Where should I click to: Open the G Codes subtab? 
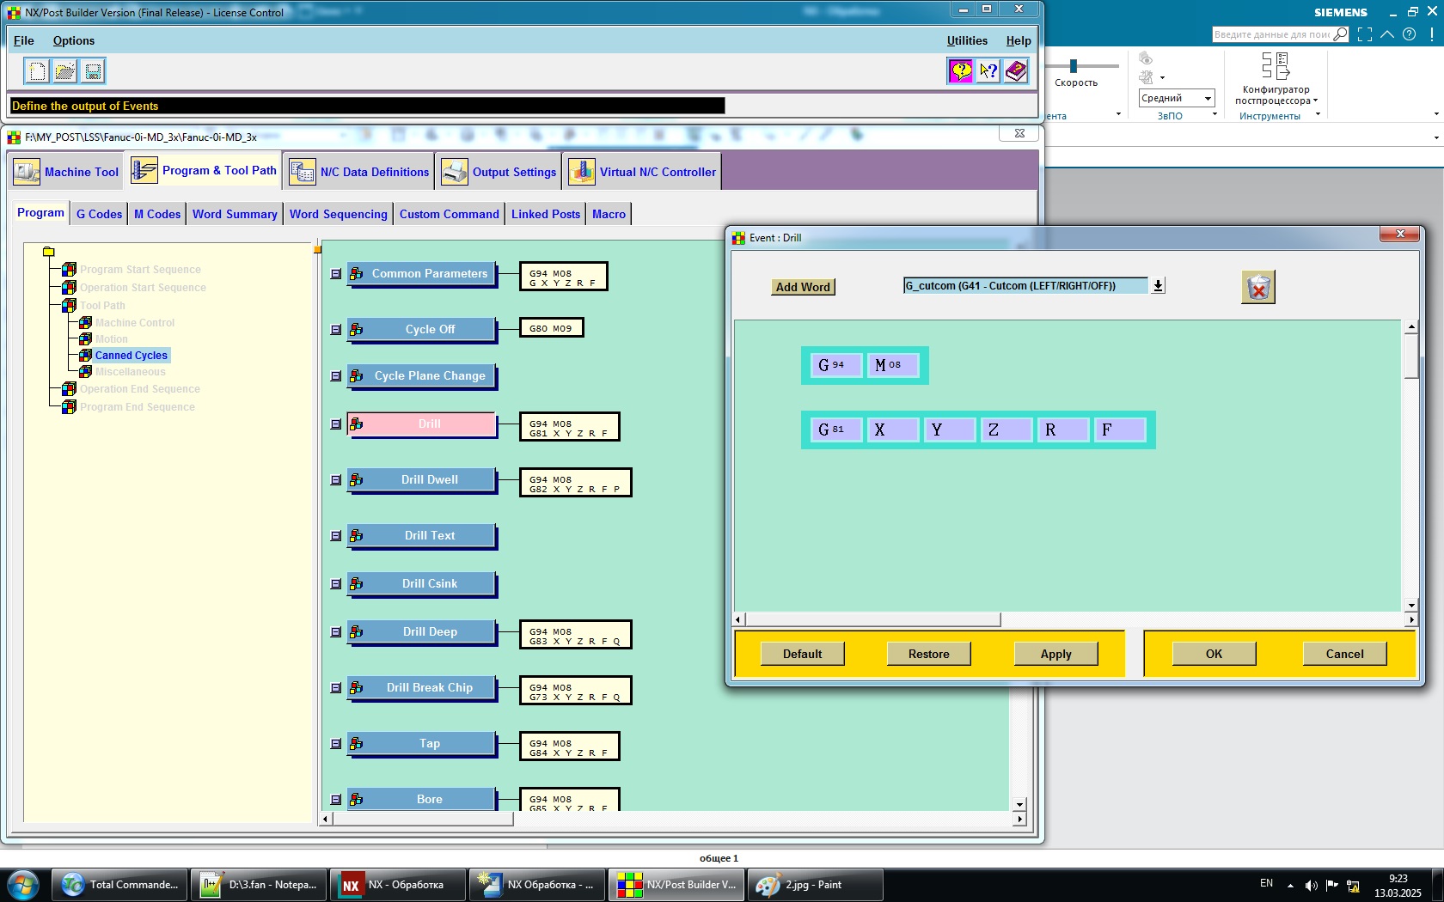pyautogui.click(x=100, y=214)
